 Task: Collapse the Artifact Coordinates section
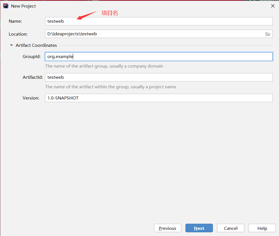(x=11, y=45)
